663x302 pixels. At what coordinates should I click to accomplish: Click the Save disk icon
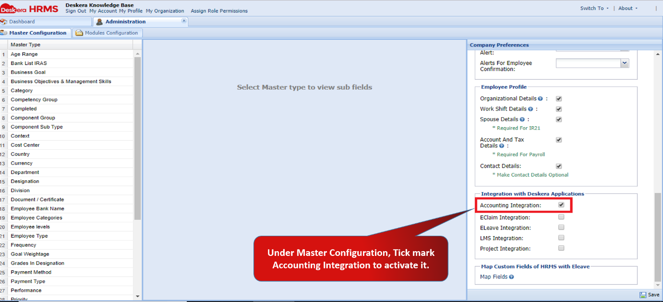pos(643,295)
